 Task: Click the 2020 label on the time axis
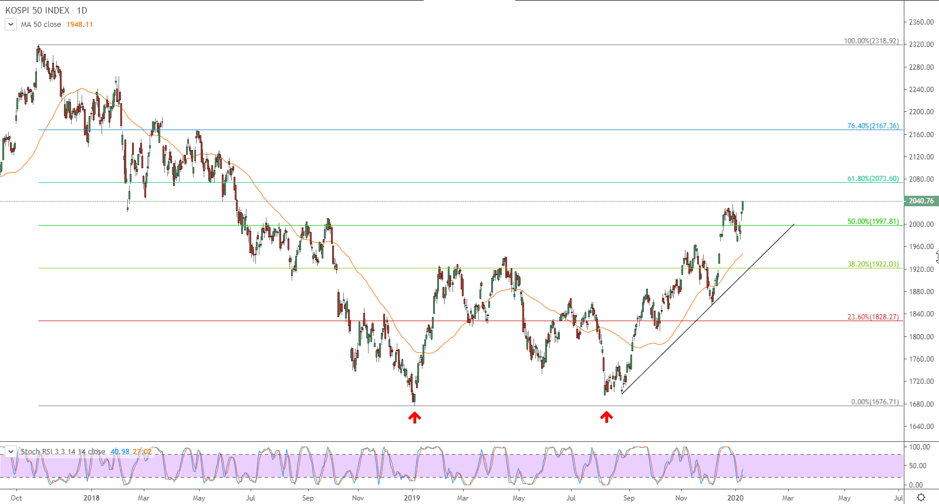[x=735, y=498]
